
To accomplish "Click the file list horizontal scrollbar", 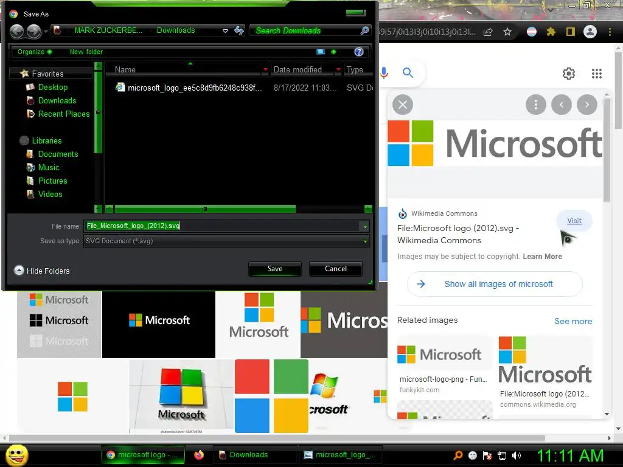I will point(204,209).
